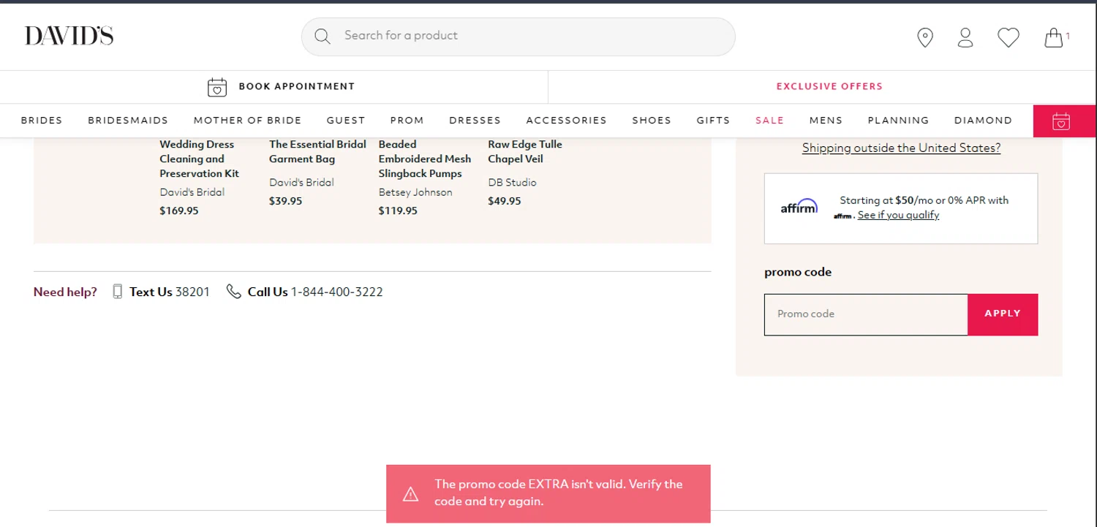Open the Planning menu
The image size is (1097, 527).
click(898, 121)
